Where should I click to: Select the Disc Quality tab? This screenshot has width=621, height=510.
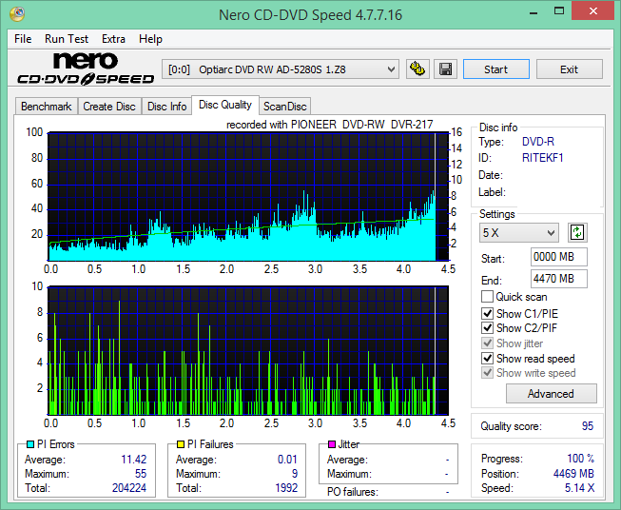(225, 105)
